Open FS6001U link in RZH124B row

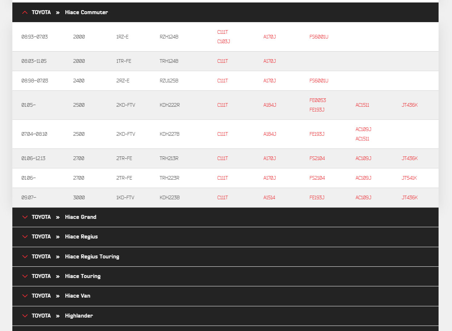(319, 37)
